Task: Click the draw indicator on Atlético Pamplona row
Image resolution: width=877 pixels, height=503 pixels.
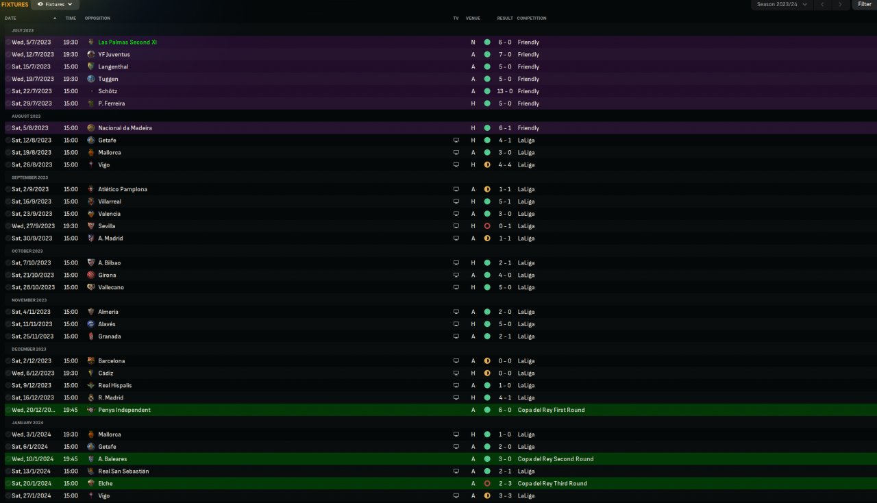Action: tap(487, 189)
